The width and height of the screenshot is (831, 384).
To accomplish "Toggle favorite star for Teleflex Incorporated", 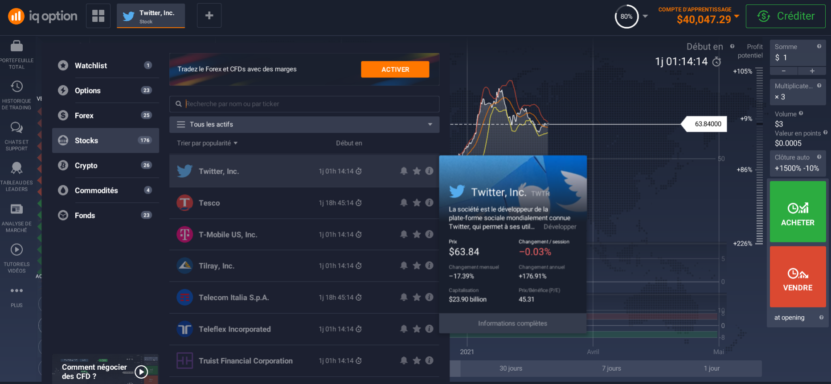I will pyautogui.click(x=417, y=329).
